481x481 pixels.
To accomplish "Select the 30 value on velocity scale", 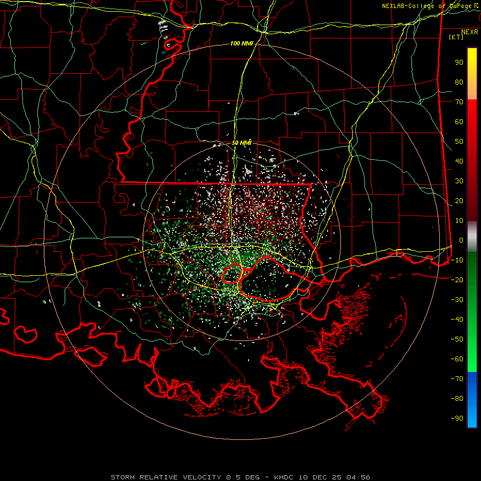I will pos(459,181).
